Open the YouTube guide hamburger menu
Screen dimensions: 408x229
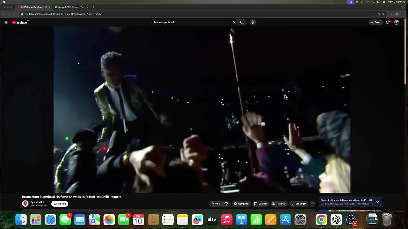pyautogui.click(x=6, y=22)
